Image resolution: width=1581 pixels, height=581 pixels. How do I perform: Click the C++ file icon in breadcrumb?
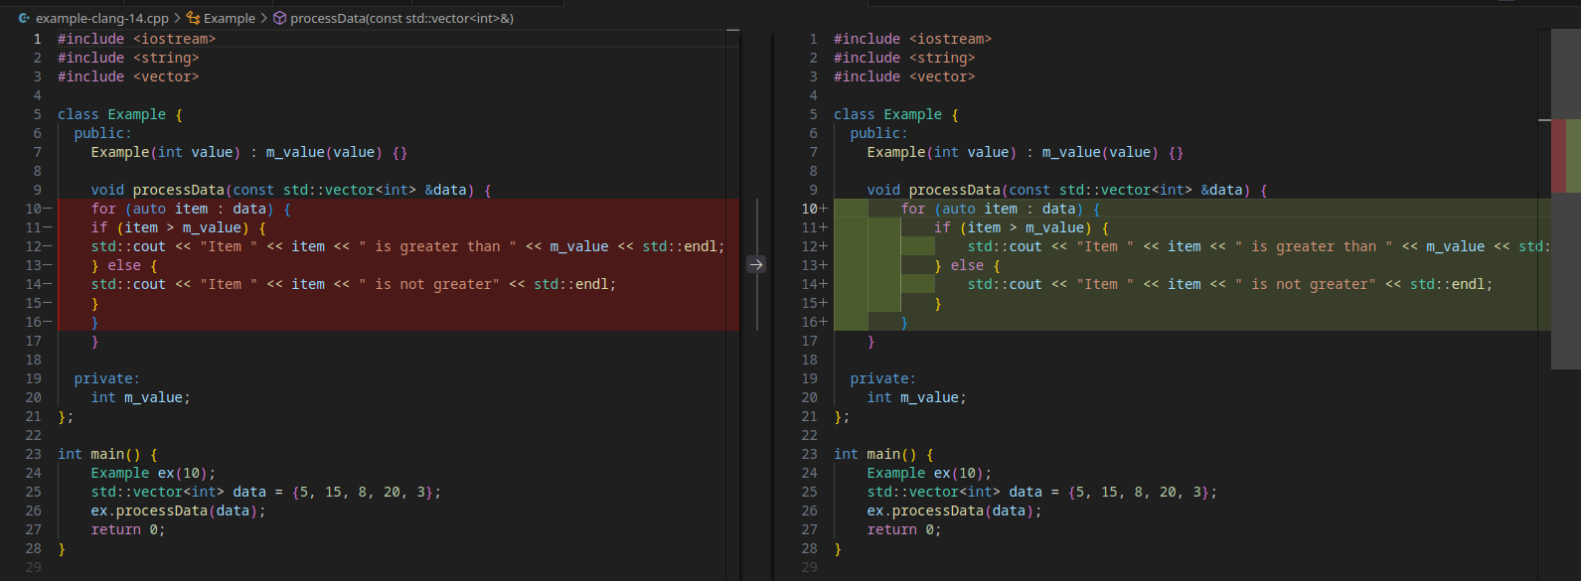click(x=24, y=18)
